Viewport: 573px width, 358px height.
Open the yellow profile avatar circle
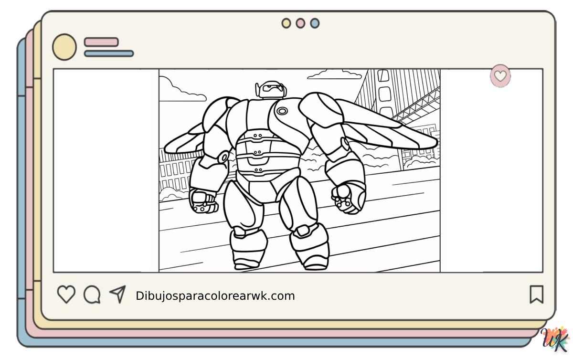tap(64, 47)
